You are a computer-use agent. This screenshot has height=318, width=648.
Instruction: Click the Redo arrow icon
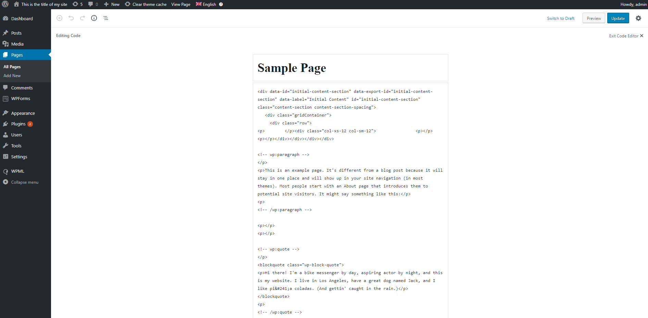(x=83, y=18)
